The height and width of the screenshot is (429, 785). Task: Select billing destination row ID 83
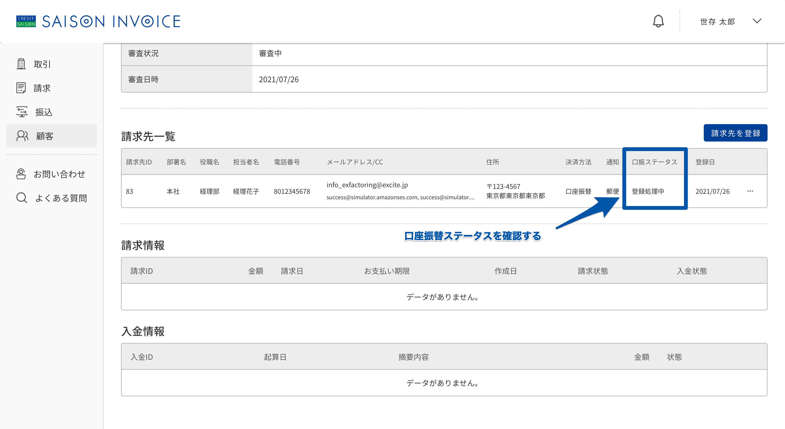[x=444, y=191]
